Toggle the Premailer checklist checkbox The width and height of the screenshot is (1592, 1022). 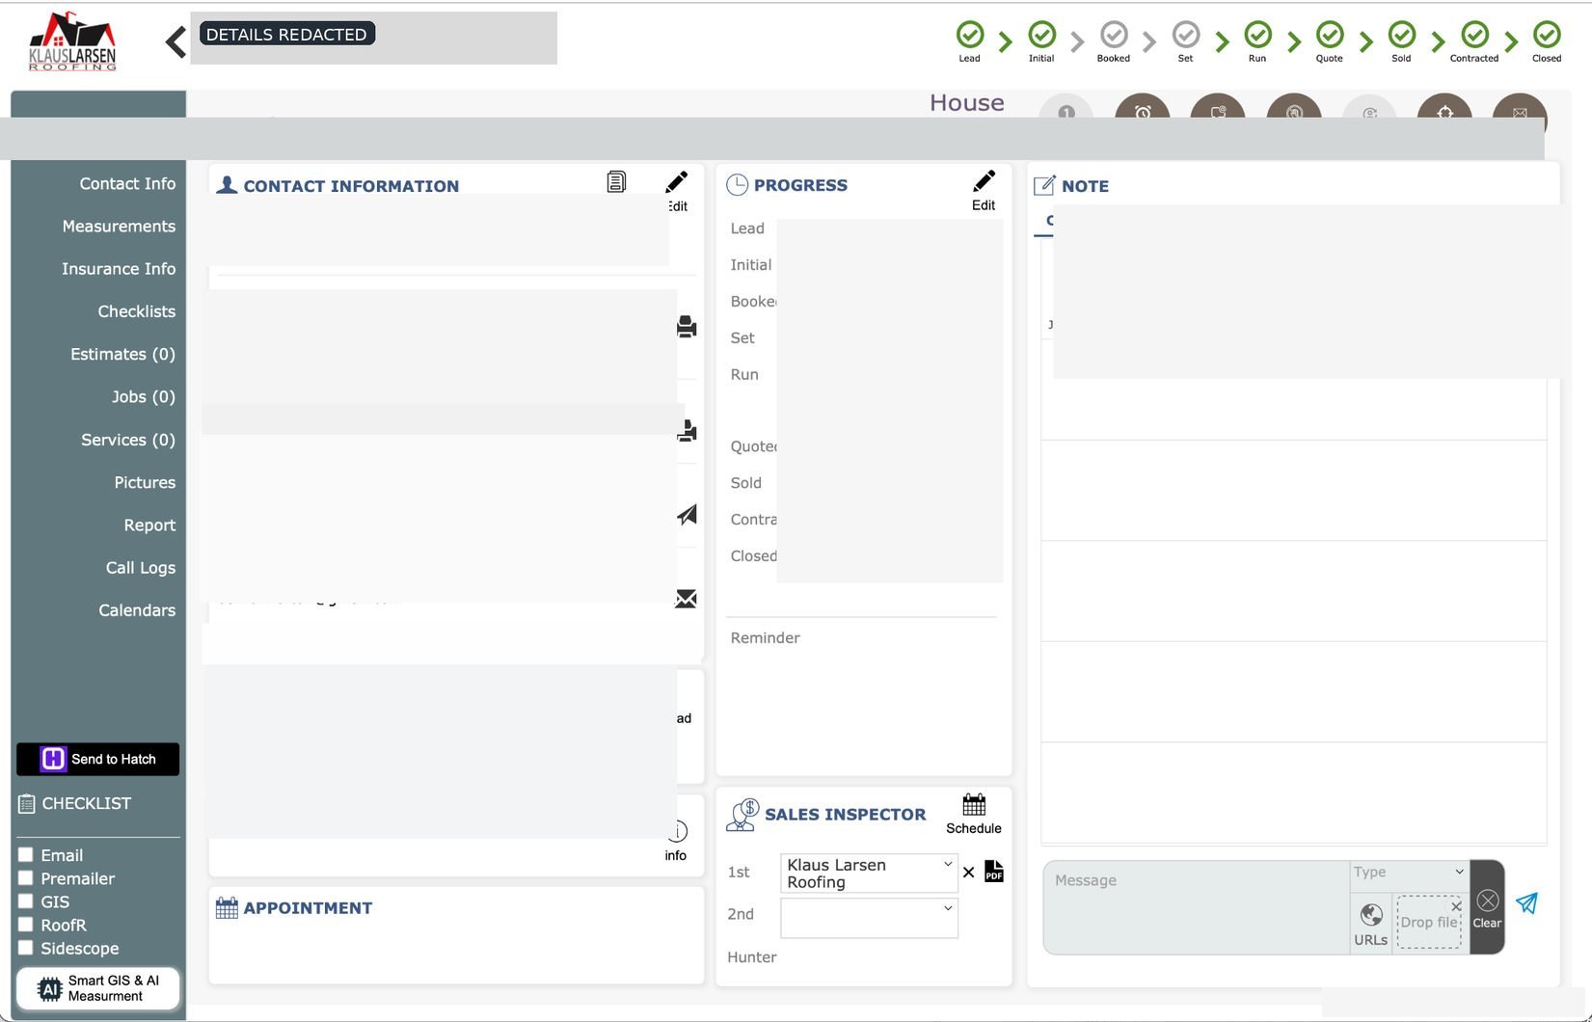pos(26,877)
